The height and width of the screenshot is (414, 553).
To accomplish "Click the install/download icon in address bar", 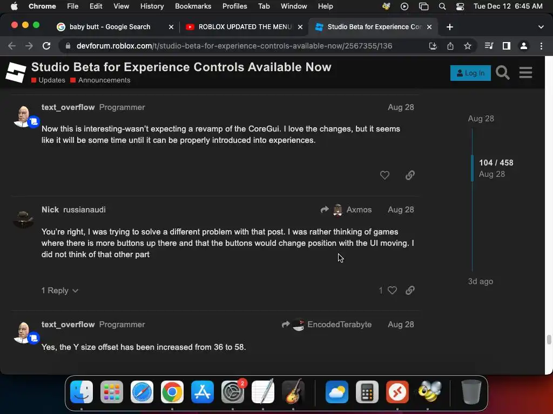I will coord(433,46).
